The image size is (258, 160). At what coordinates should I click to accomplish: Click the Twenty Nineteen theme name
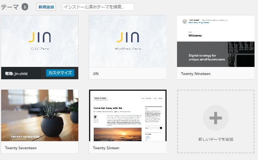[196, 74]
